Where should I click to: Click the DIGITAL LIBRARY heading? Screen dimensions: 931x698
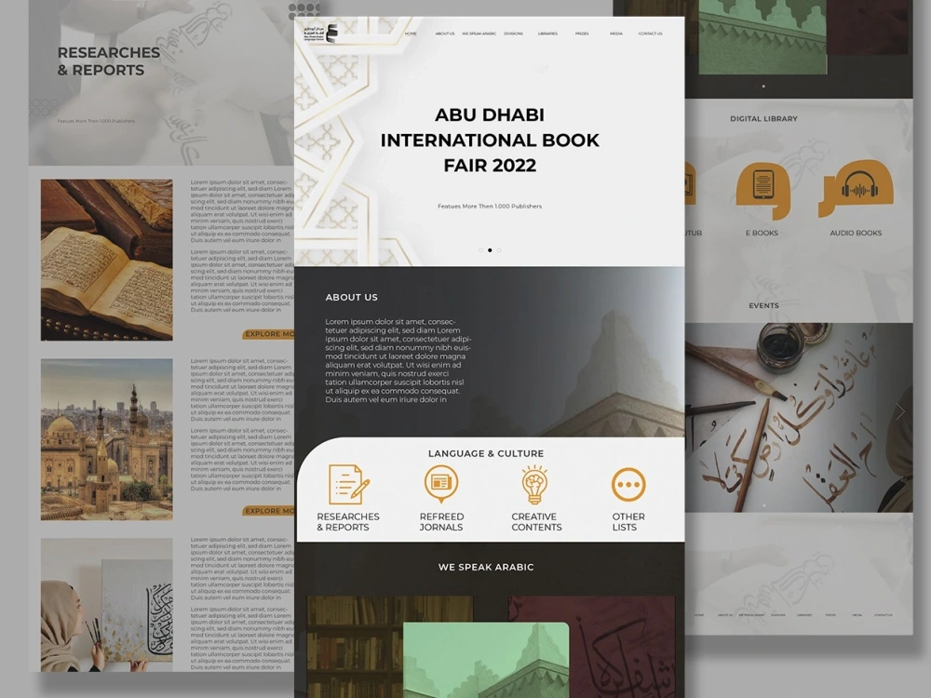tap(763, 119)
